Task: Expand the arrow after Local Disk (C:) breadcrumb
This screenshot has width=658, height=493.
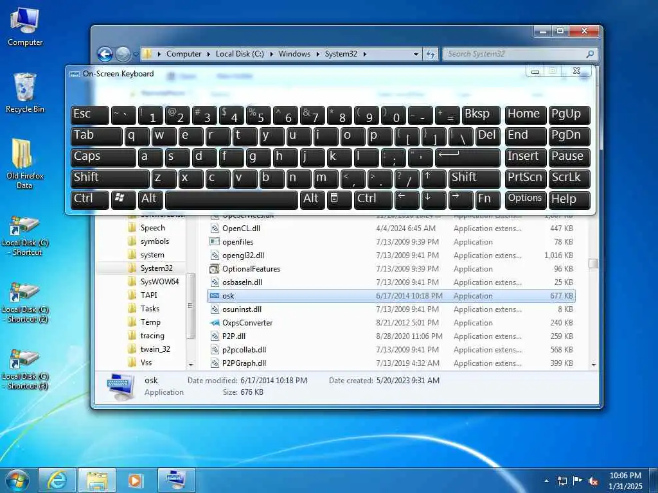Action: [272, 54]
